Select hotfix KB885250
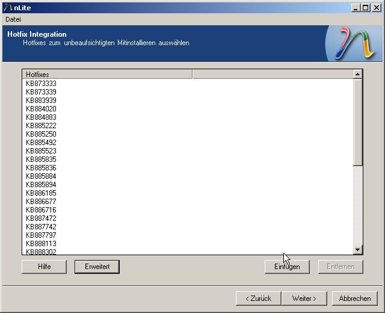 coord(41,134)
